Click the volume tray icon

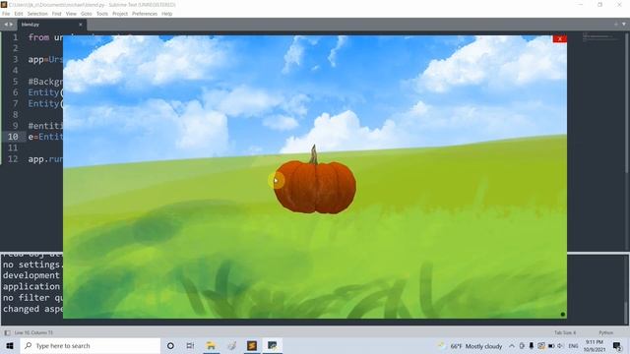click(x=560, y=346)
